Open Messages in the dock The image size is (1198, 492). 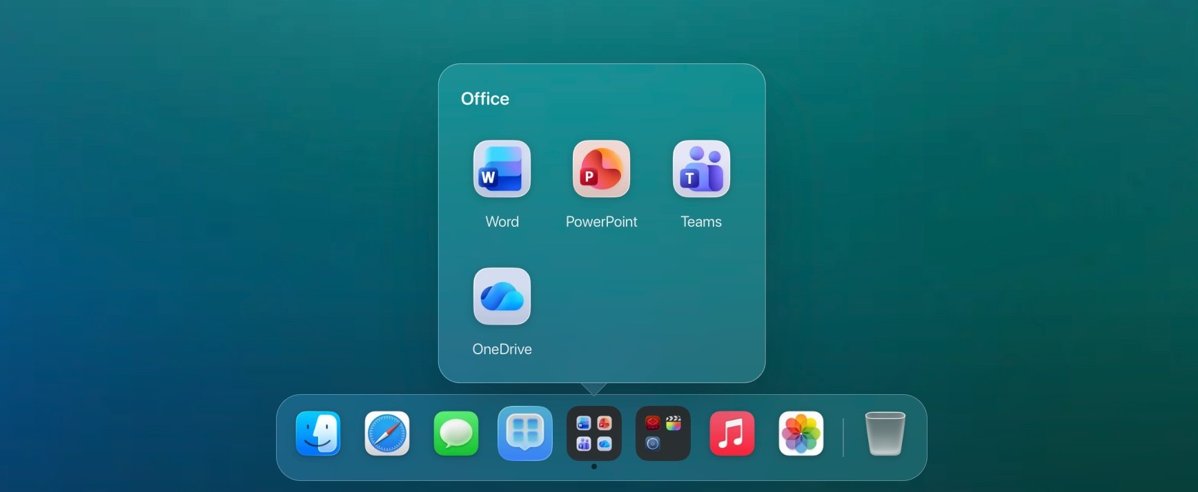coord(456,433)
